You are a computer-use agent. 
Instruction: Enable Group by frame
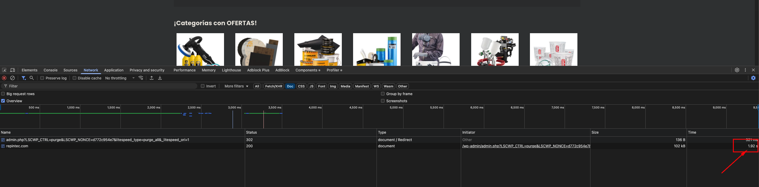(383, 94)
